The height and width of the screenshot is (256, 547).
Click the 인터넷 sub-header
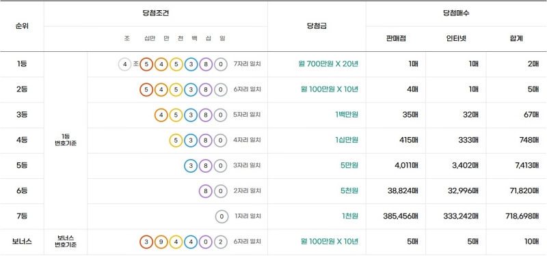pos(455,39)
